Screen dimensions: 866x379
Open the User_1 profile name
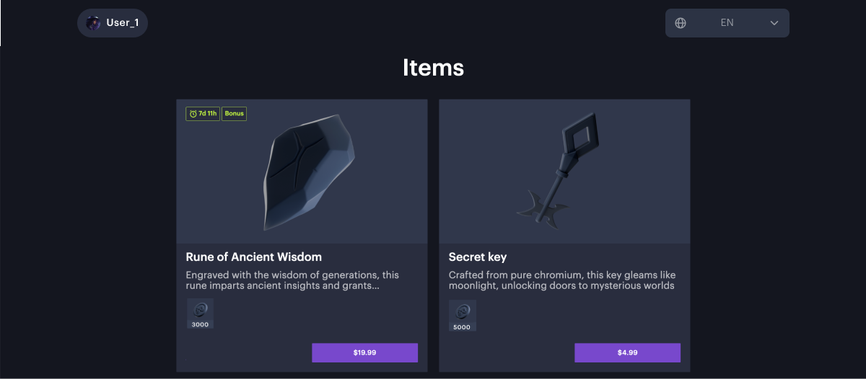[x=122, y=23]
